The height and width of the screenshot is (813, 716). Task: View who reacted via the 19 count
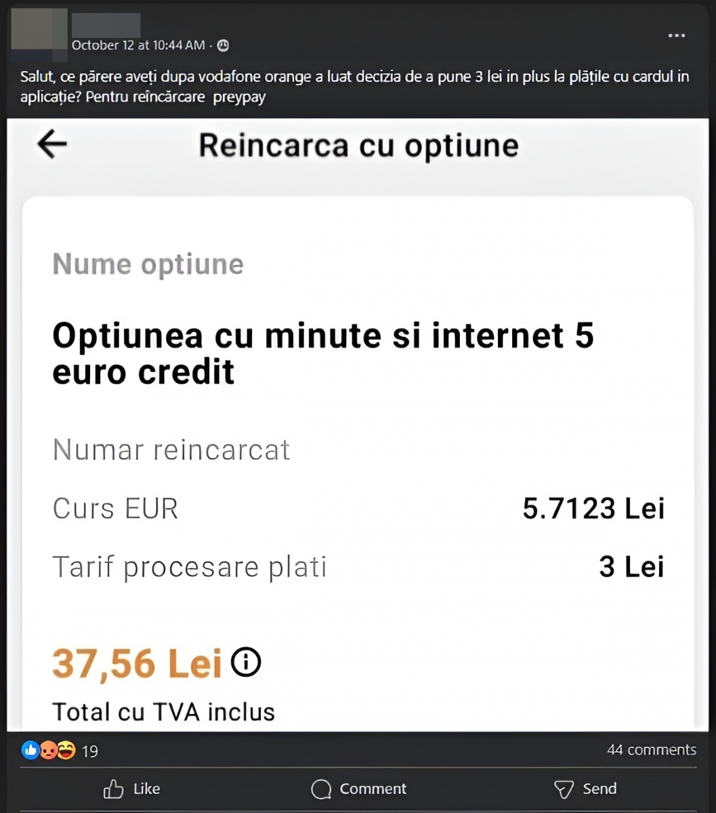click(x=90, y=751)
